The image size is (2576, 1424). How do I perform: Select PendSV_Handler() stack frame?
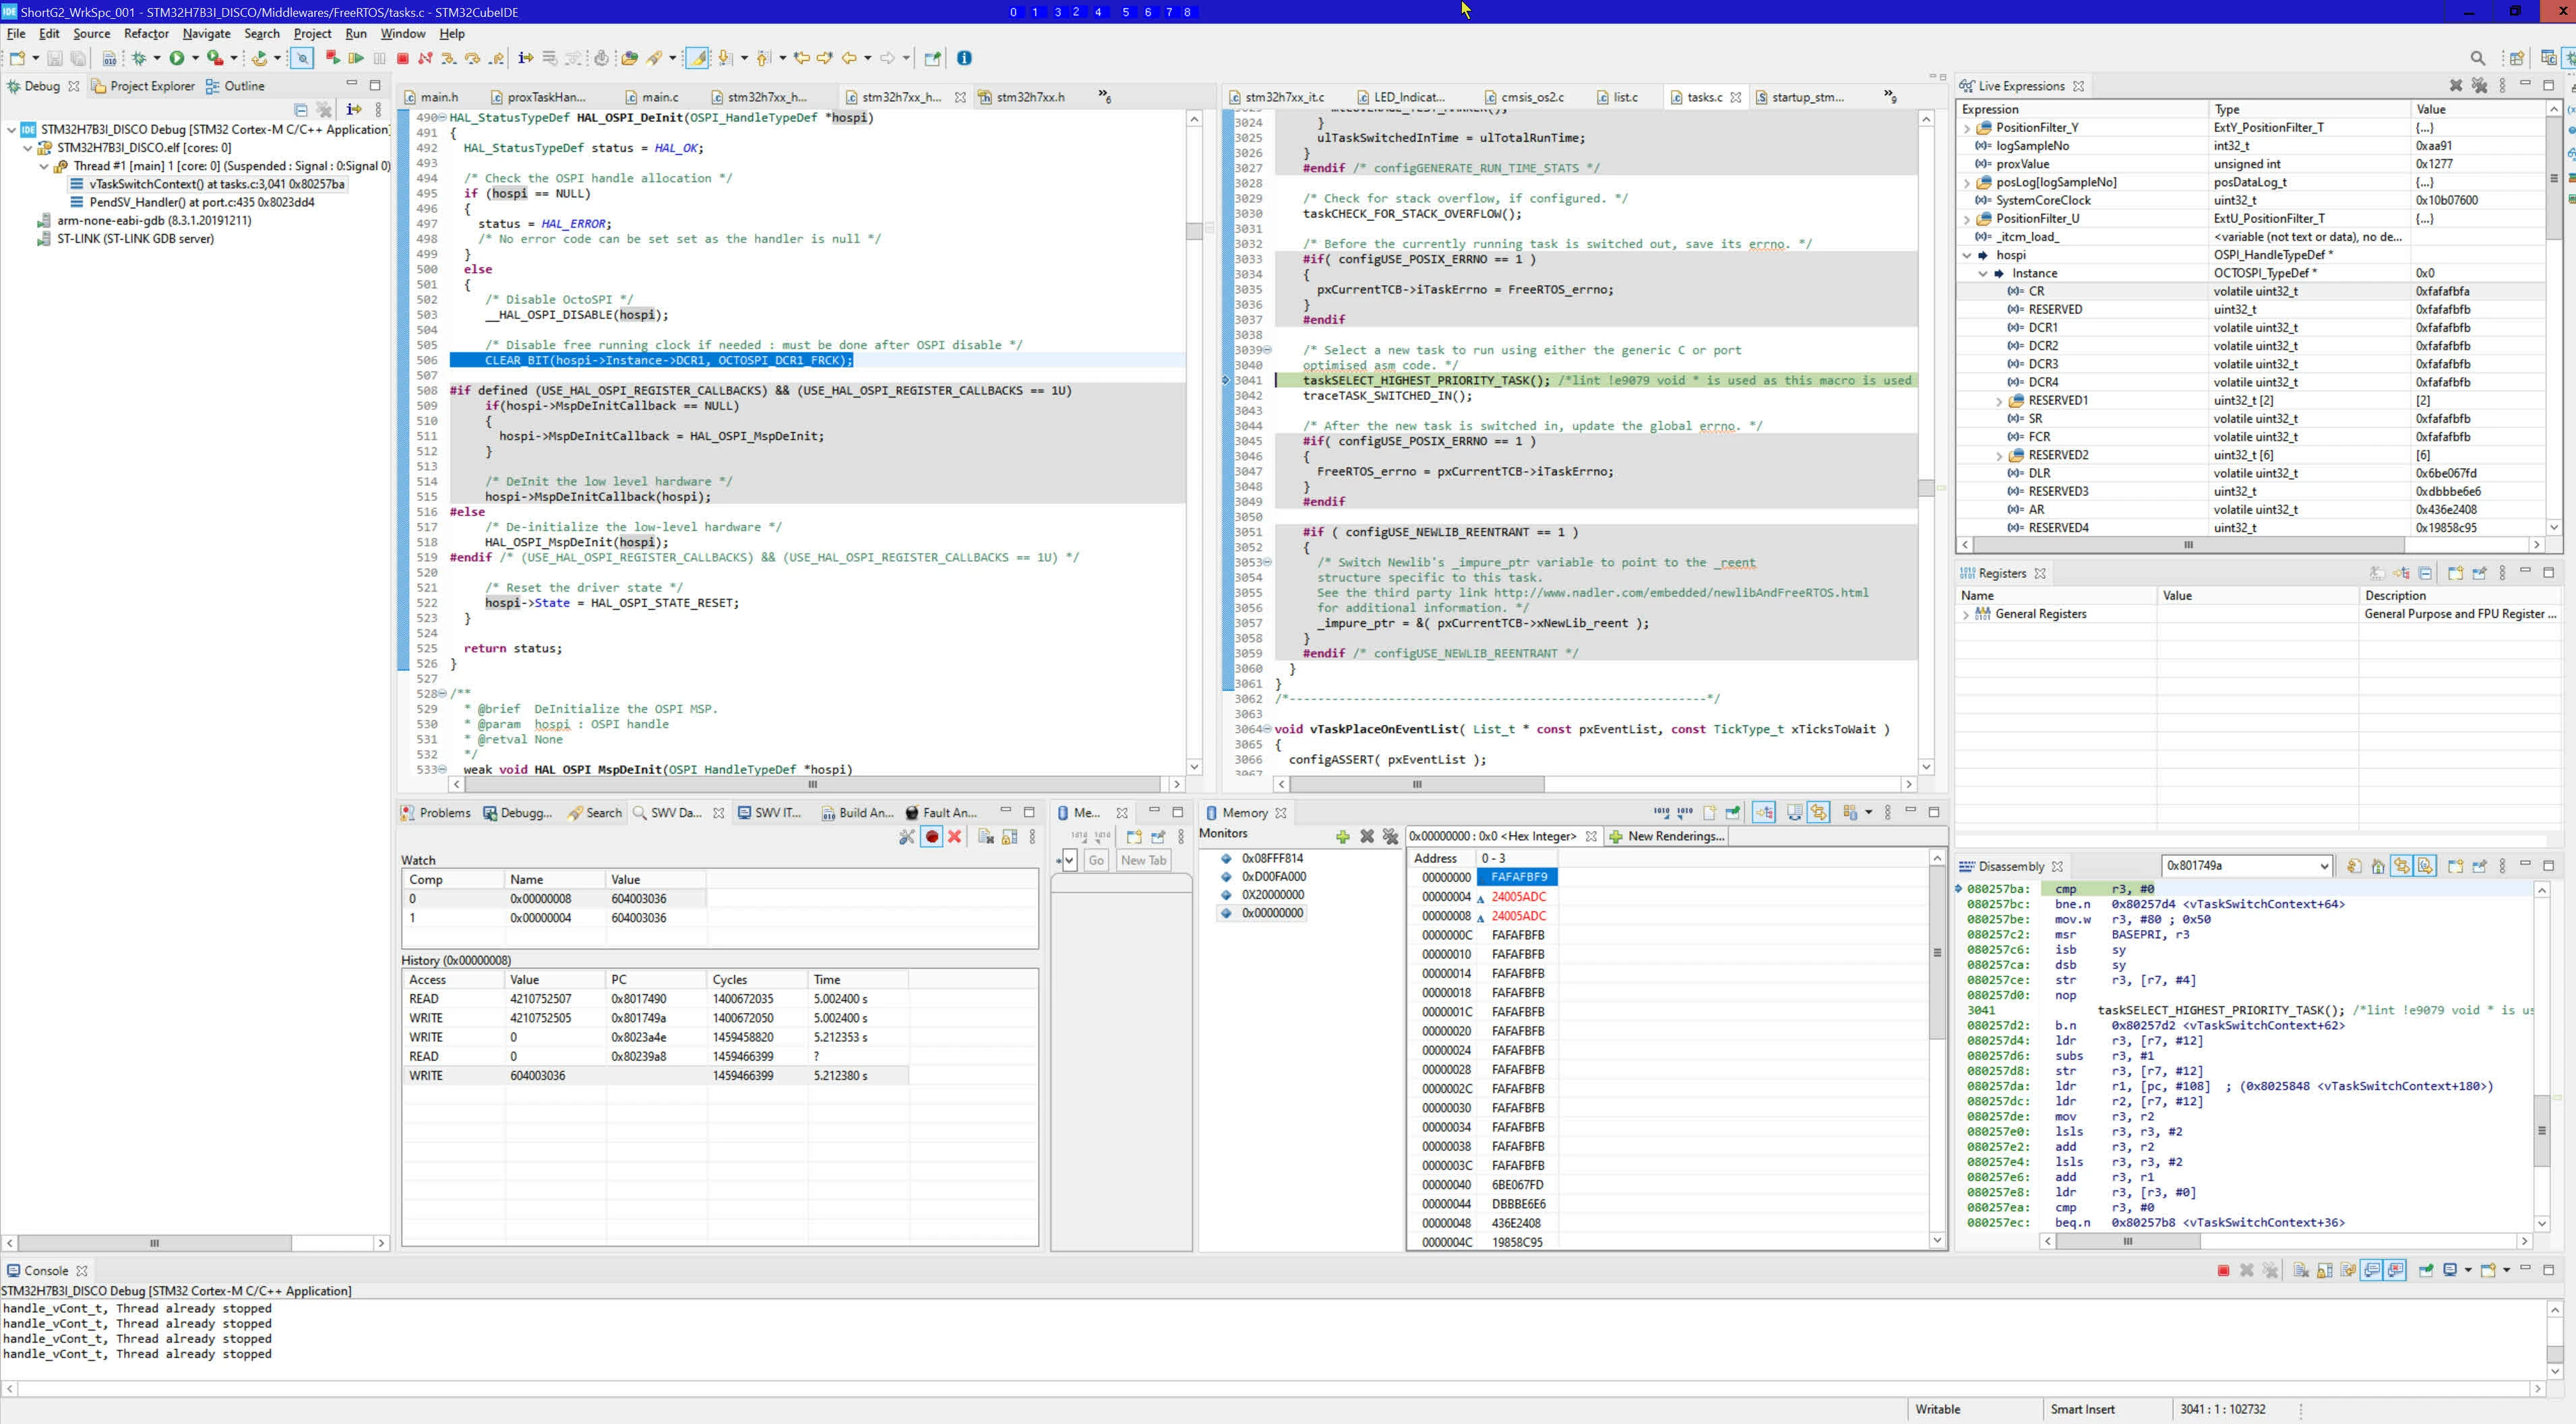pos(201,202)
